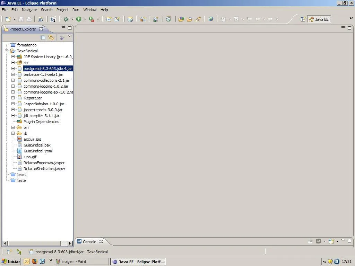Click the Open Web Browser globe icon
Image resolution: width=355 pixels, height=266 pixels.
(211, 19)
